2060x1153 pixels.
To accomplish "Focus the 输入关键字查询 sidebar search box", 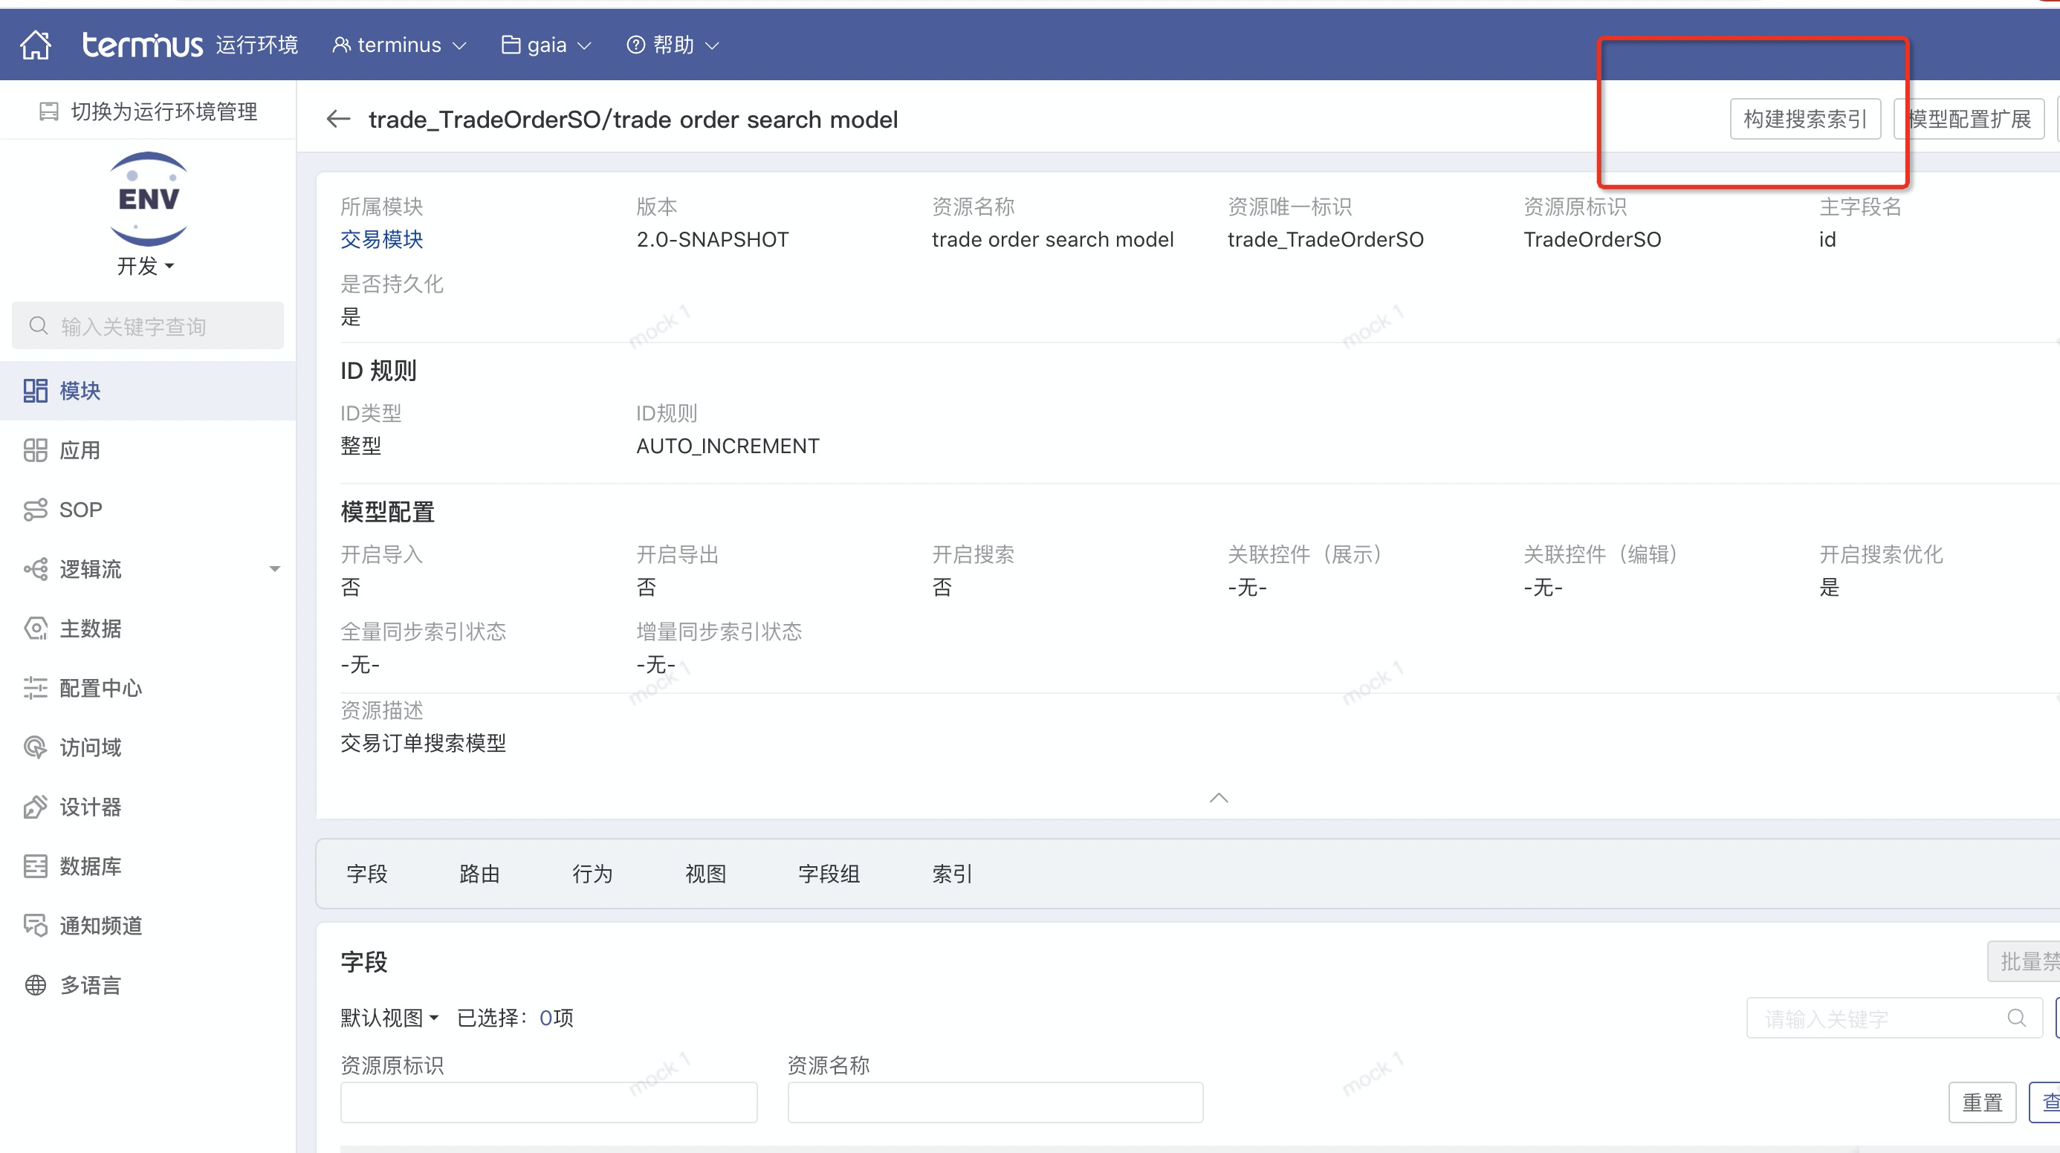I will 148,325.
